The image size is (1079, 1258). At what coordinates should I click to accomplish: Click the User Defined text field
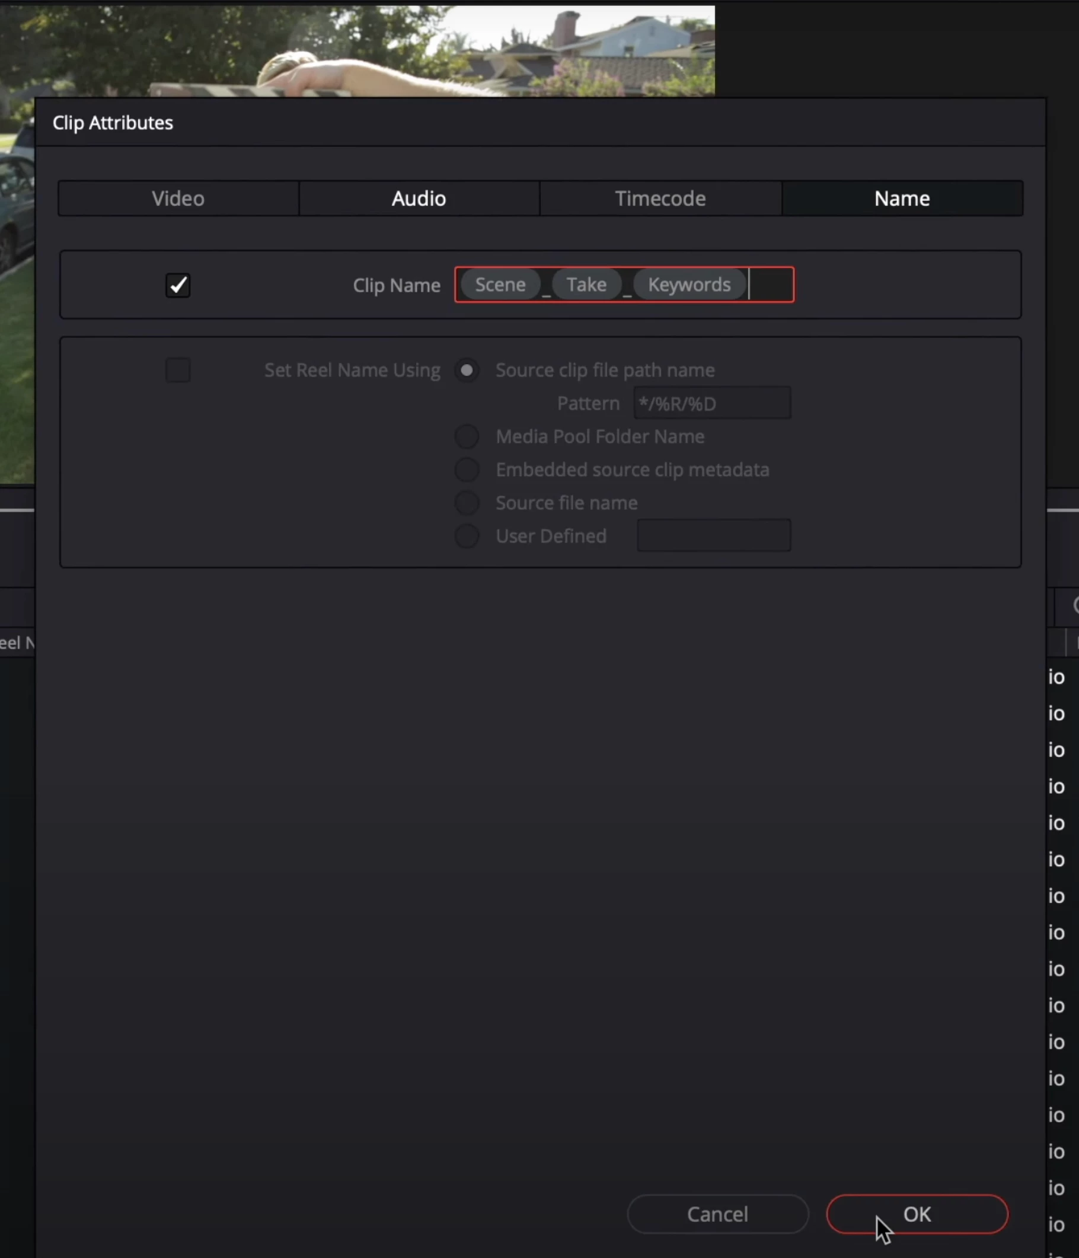714,535
